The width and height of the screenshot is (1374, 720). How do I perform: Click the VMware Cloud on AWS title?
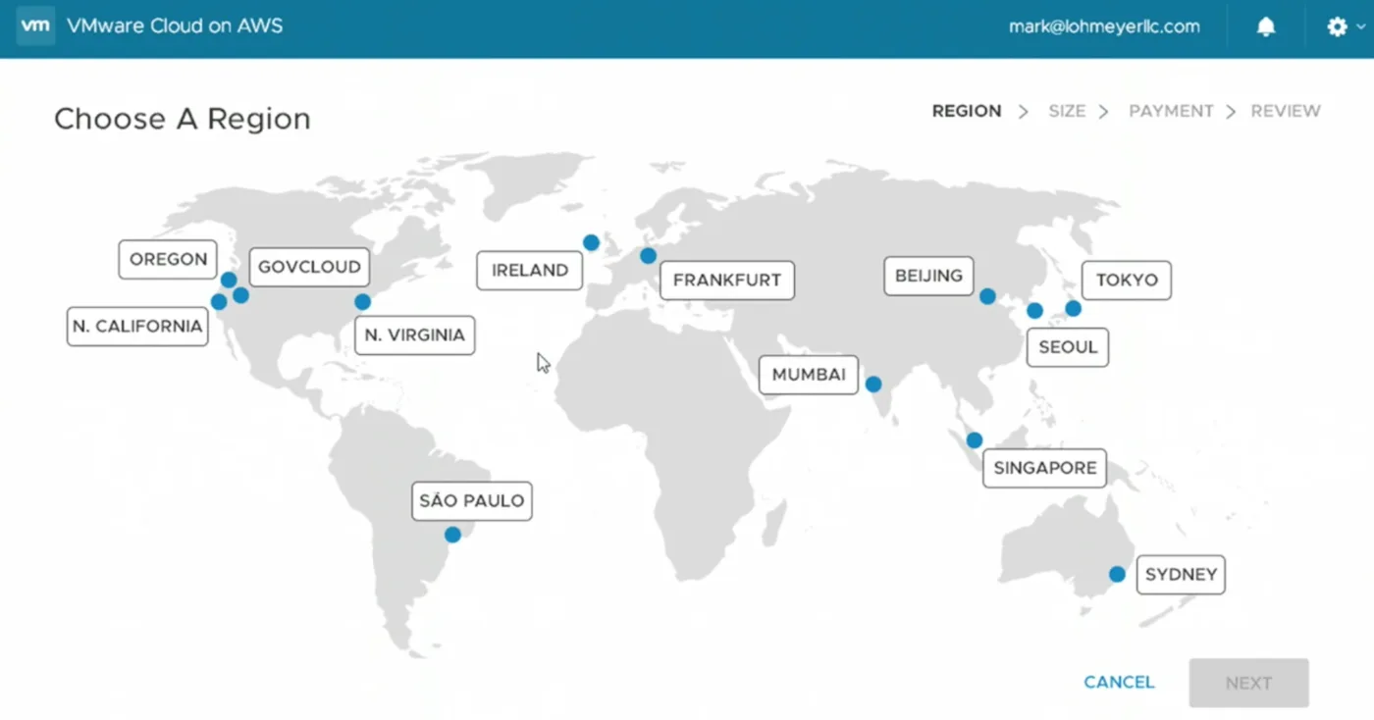tap(175, 26)
